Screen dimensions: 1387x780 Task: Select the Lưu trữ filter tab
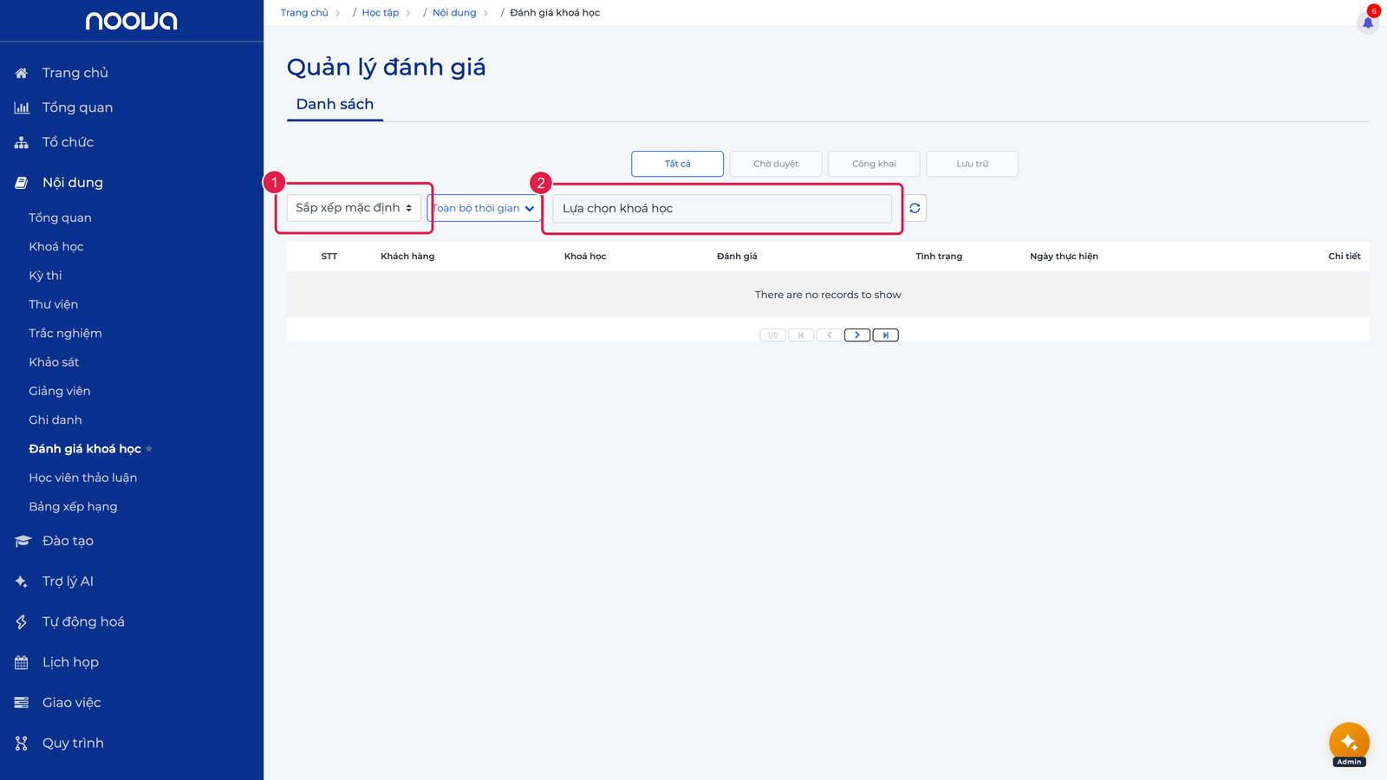coord(972,164)
